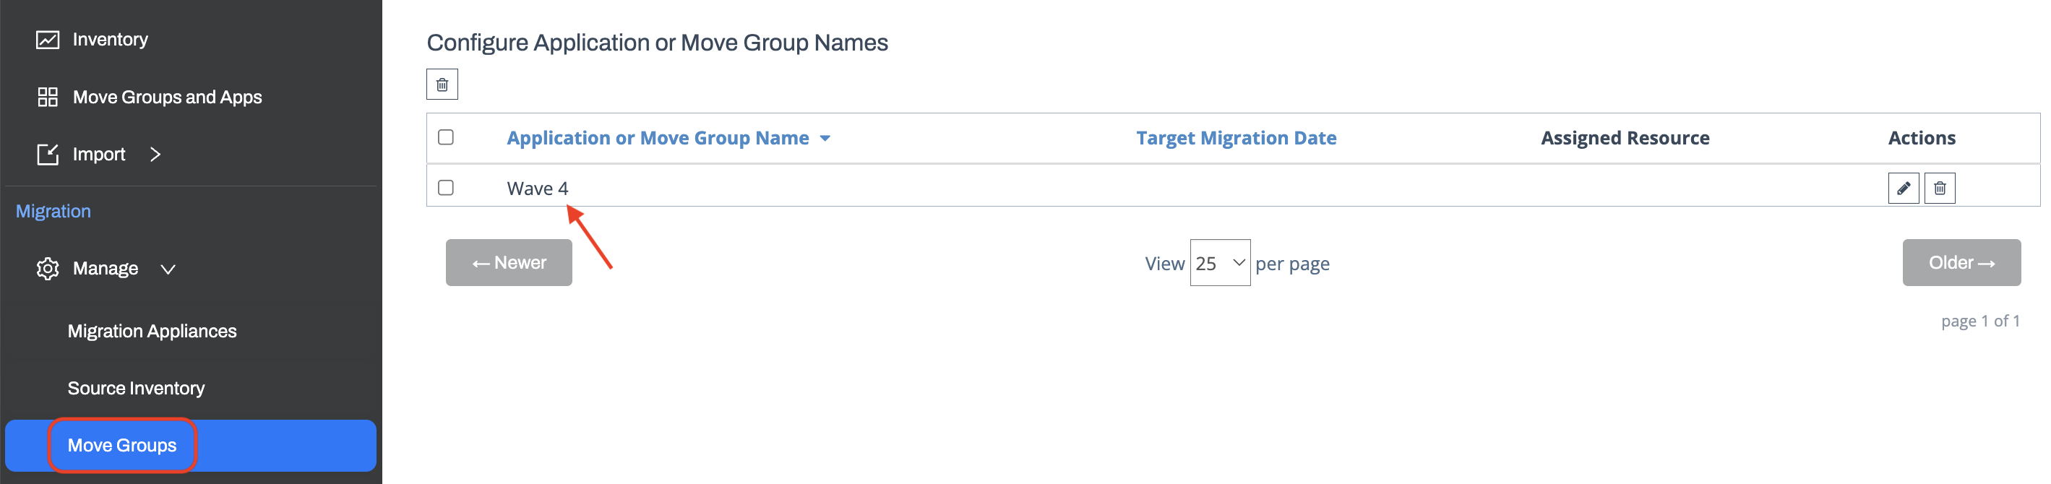Click the bulk delete trash icon above table
Screen dimensions: 2051x484
tap(442, 85)
